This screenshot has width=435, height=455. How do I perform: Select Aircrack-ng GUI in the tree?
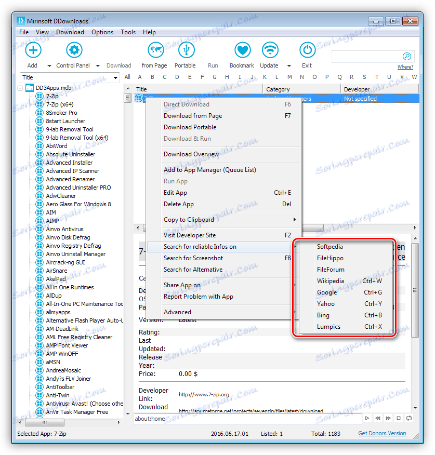click(x=65, y=262)
